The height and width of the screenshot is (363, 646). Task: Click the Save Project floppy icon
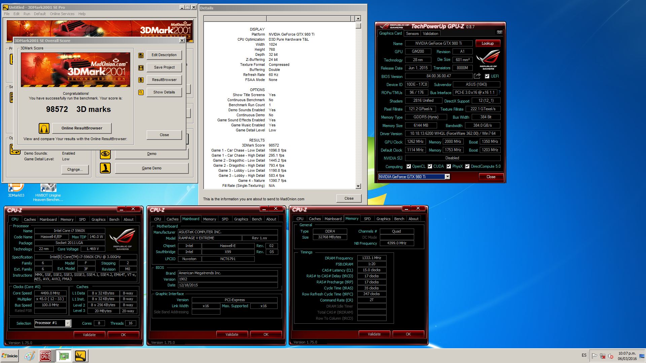click(141, 68)
